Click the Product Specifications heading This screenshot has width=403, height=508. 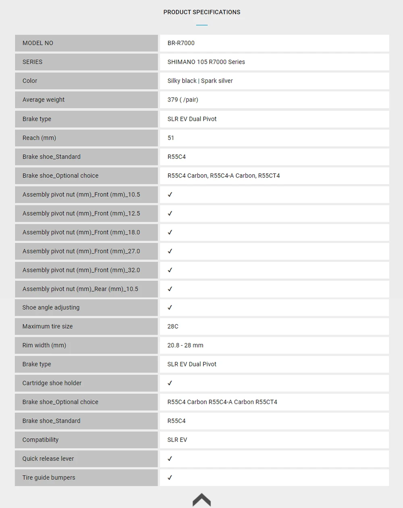click(x=202, y=12)
